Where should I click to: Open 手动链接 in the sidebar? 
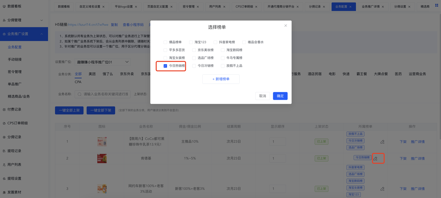(15, 59)
